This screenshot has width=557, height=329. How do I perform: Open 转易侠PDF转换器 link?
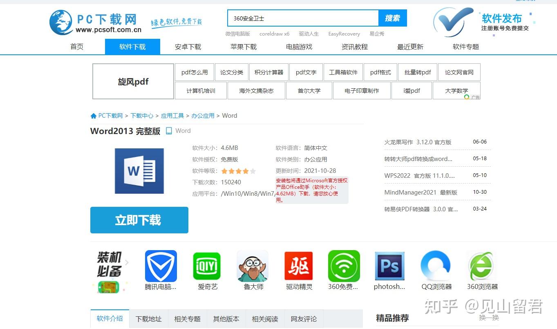click(x=421, y=209)
